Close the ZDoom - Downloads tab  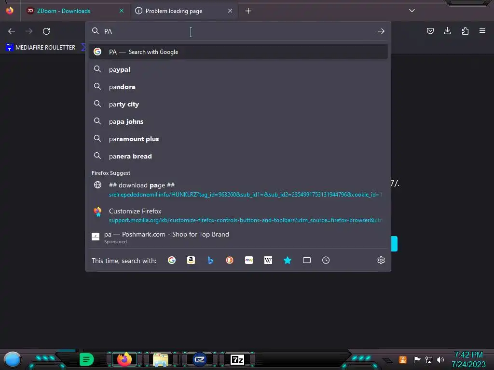pyautogui.click(x=122, y=11)
